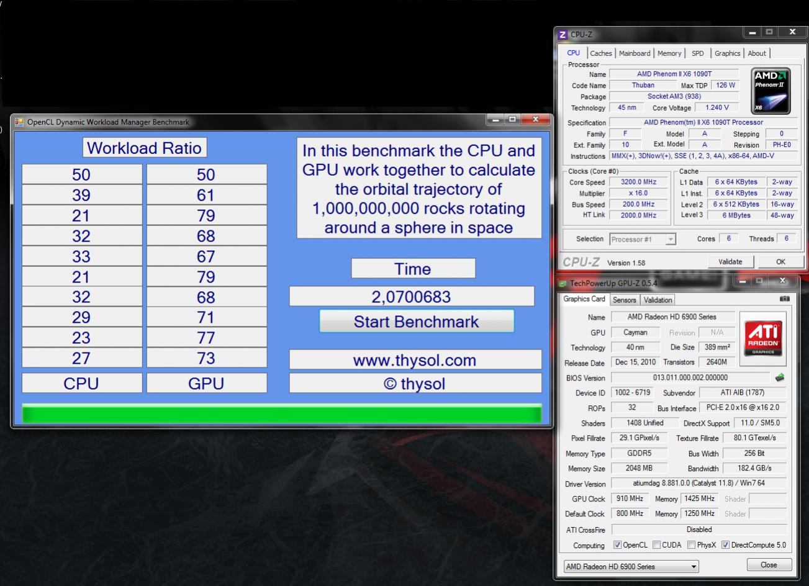This screenshot has width=809, height=586.
Task: Toggle the DirectCompute 5.0 checkbox
Action: pos(725,545)
